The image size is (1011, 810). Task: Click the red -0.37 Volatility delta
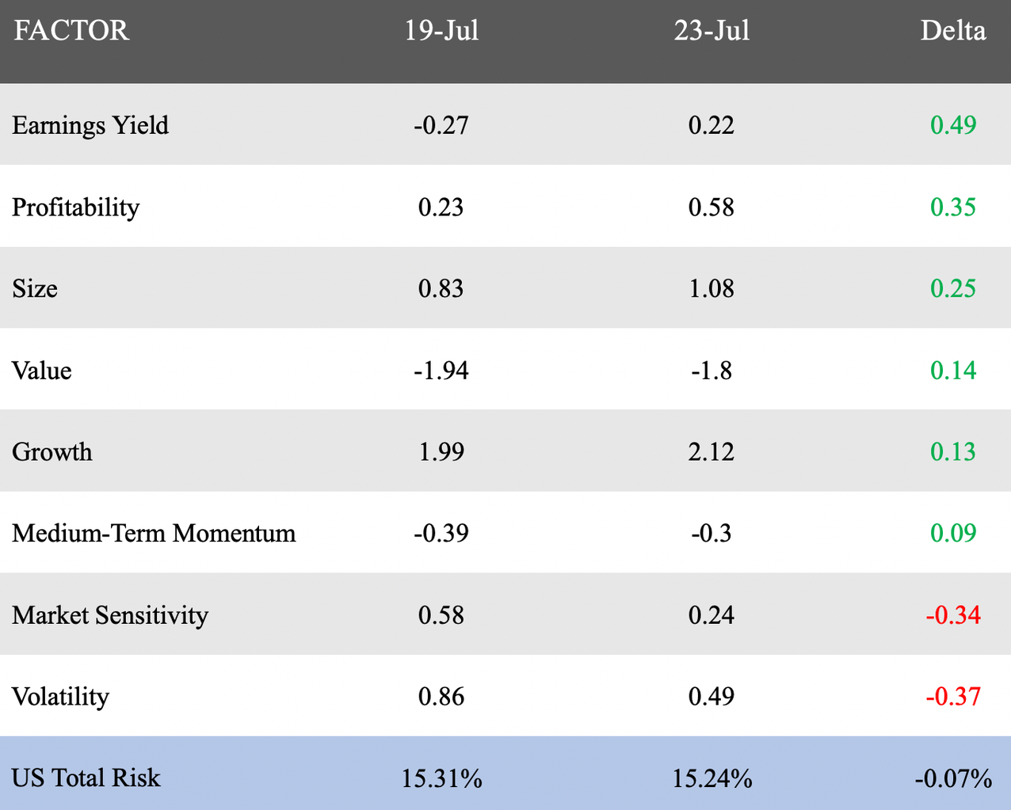[x=953, y=697]
